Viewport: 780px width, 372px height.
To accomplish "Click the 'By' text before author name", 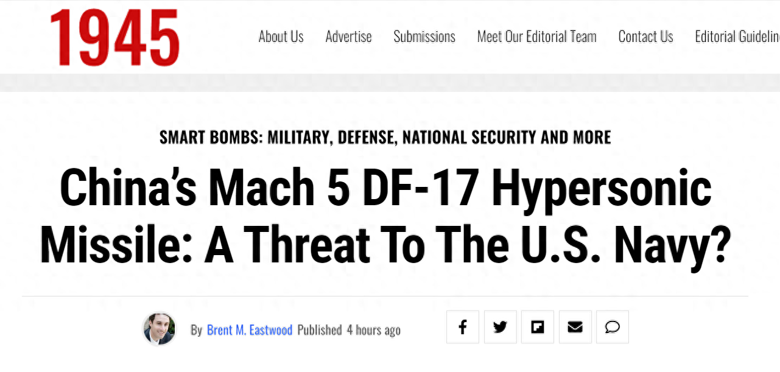I will pos(196,330).
